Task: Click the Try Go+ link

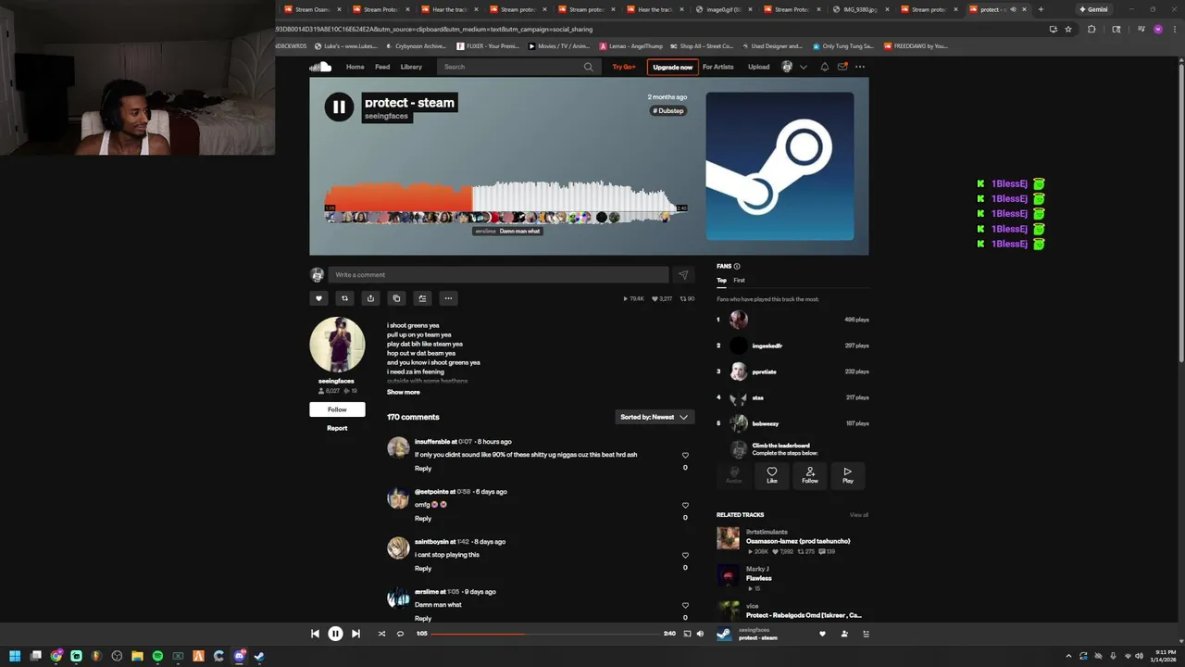Action: (624, 67)
